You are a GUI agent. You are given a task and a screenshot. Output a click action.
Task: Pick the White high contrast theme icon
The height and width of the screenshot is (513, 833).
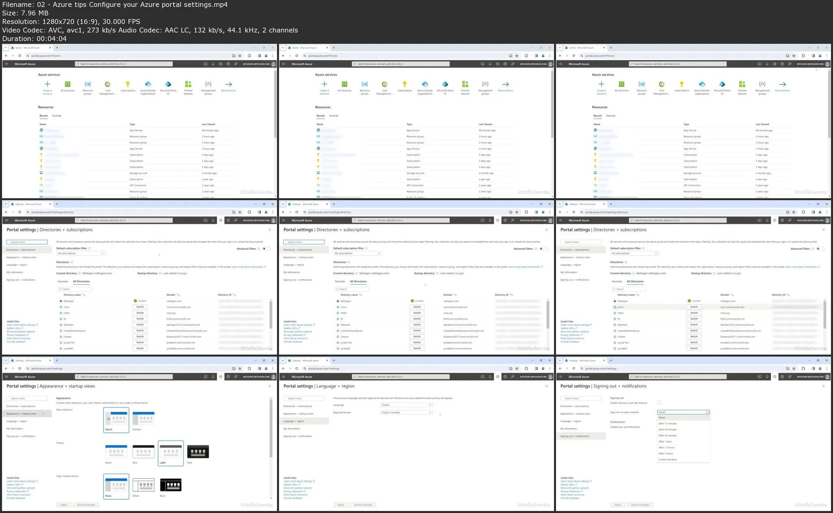[x=143, y=485]
